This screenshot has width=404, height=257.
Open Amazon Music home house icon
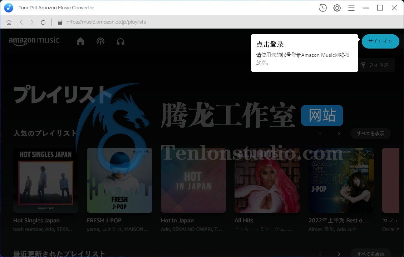click(80, 41)
